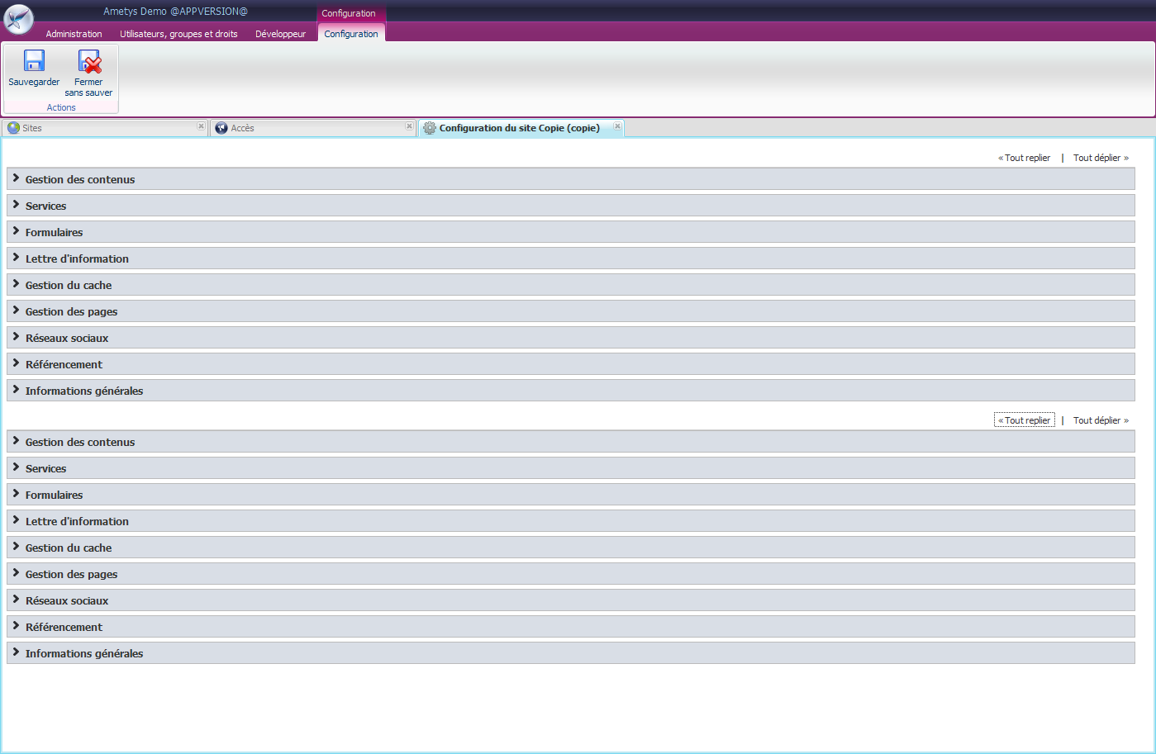The height and width of the screenshot is (754, 1156).
Task: Open the Administration ribbon tab
Action: [74, 34]
